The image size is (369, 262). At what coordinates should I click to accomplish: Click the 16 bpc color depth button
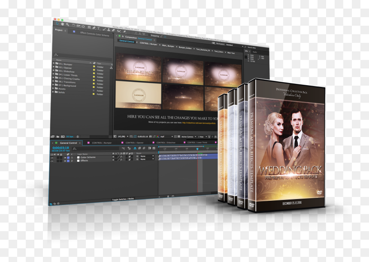[x=70, y=137]
